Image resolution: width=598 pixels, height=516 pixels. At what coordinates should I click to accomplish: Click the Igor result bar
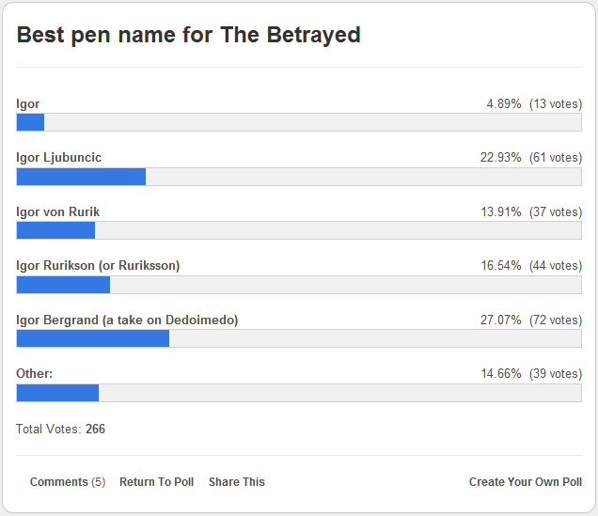click(299, 122)
